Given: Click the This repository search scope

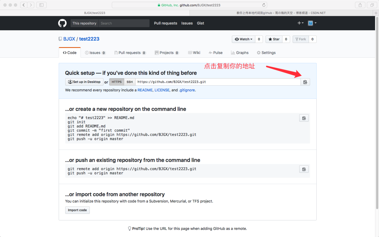Looking at the screenshot, I should (x=84, y=23).
